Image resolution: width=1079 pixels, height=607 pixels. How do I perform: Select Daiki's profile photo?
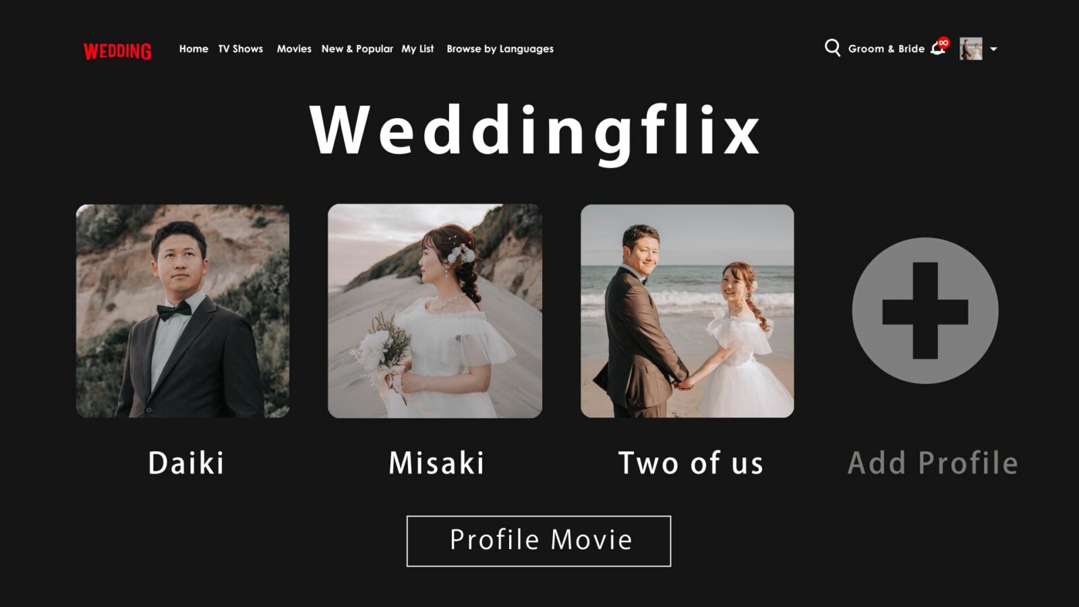(x=183, y=311)
